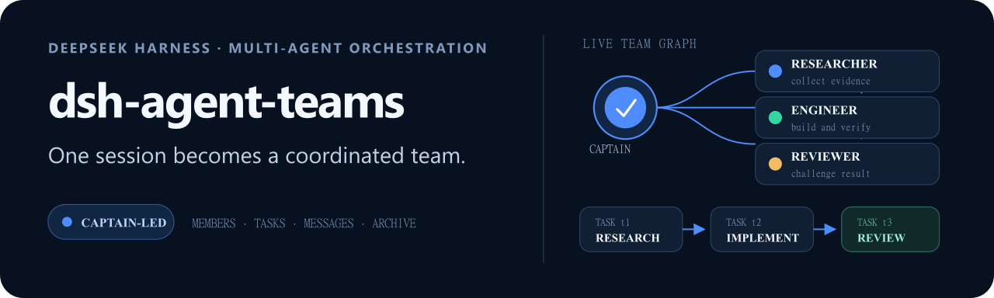Click the dsh-agent-teams title
The width and height of the screenshot is (994, 298).
(226, 102)
